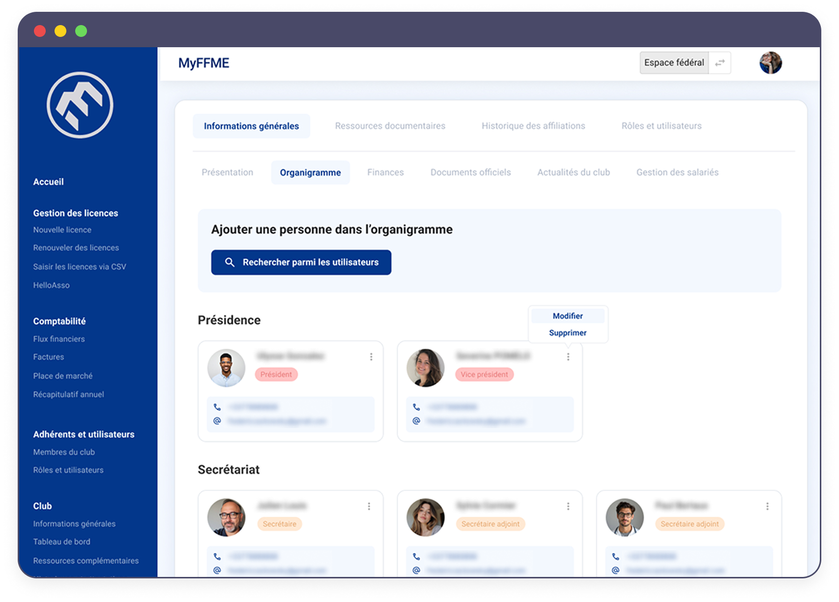Click the FFME logo in sidebar
The height and width of the screenshot is (602, 839).
coord(80,105)
